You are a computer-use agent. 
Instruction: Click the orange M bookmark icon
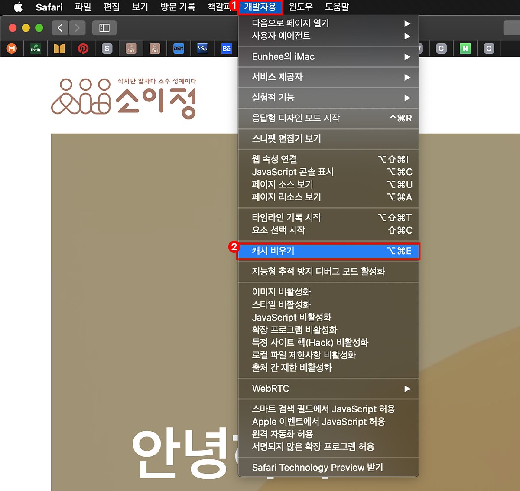click(12, 49)
